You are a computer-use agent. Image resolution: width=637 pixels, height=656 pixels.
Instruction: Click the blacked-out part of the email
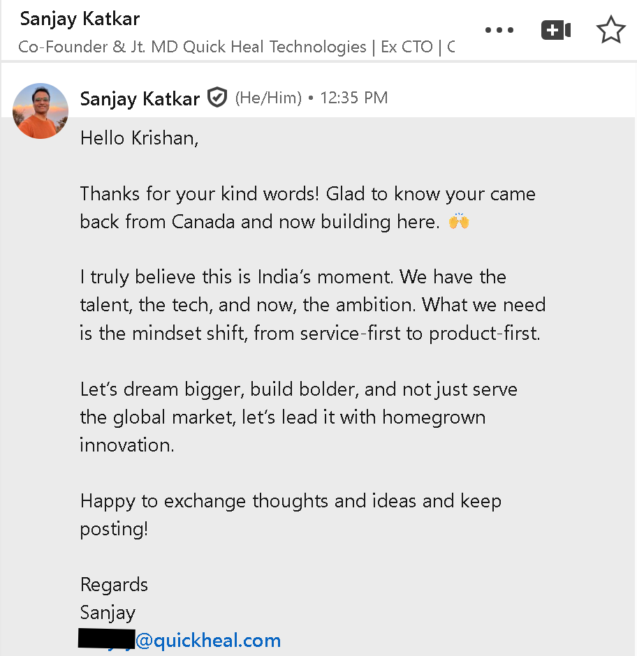click(x=106, y=639)
